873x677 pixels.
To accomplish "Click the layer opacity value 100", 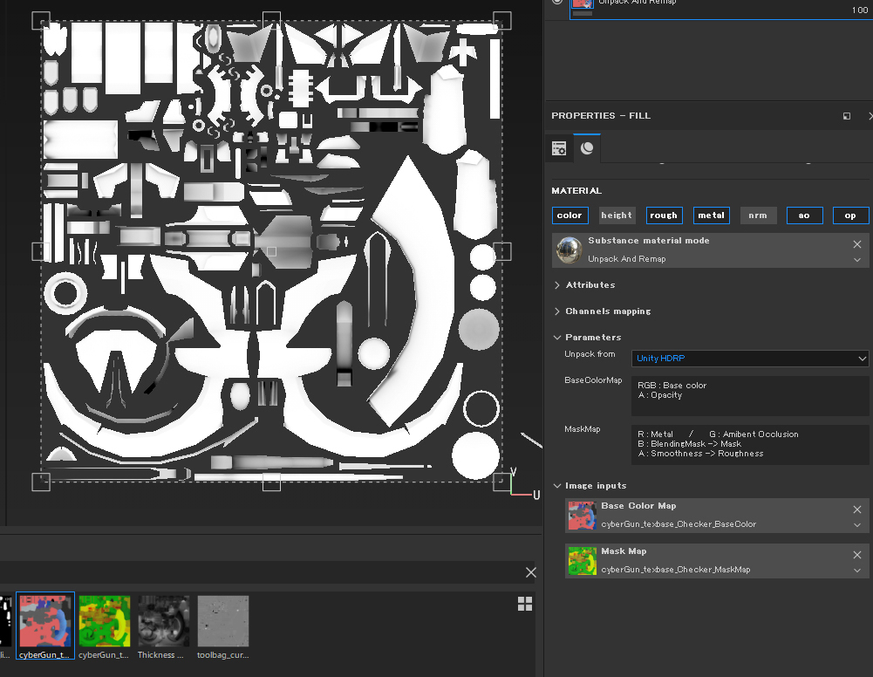I will point(859,10).
